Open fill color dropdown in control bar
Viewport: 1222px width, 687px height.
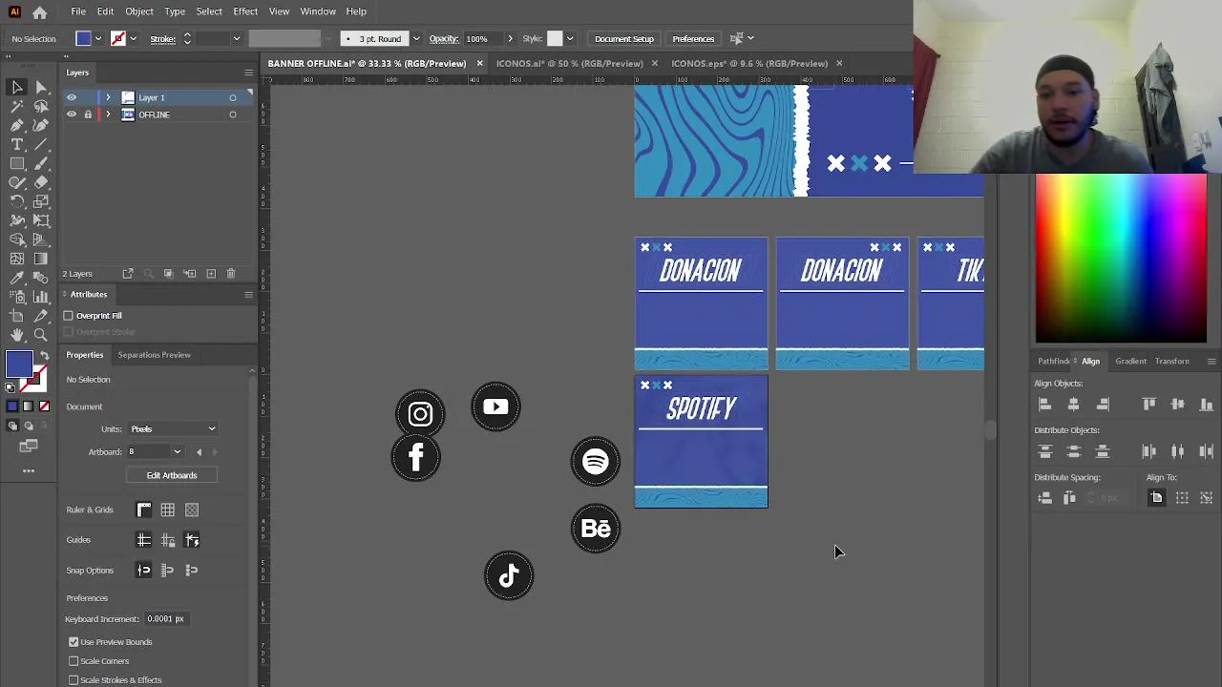click(97, 39)
